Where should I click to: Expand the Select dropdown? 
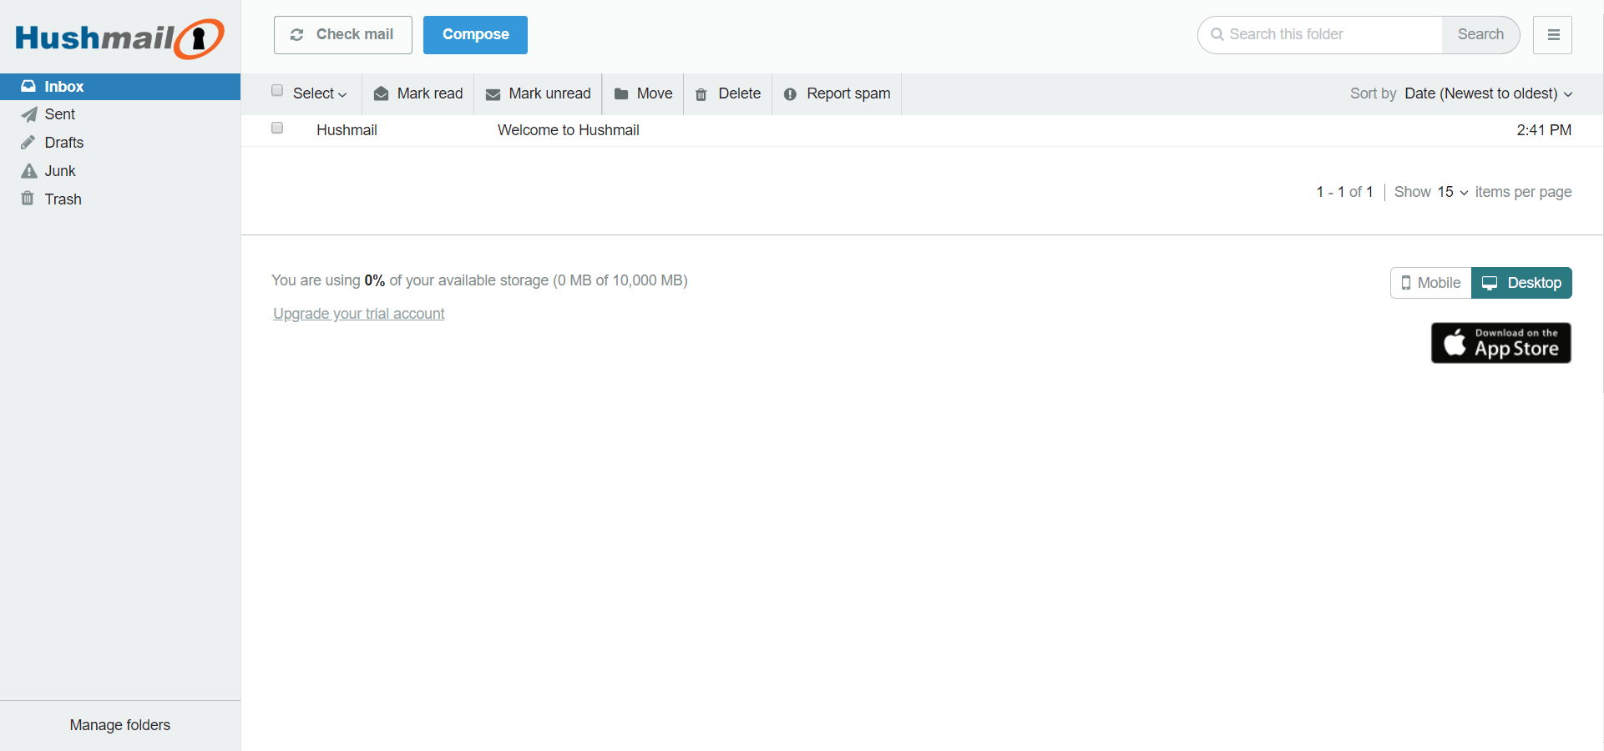pos(320,93)
